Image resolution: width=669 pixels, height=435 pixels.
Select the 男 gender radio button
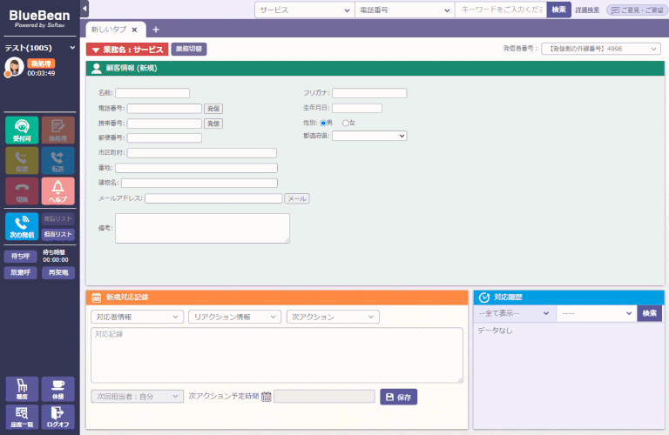(323, 123)
